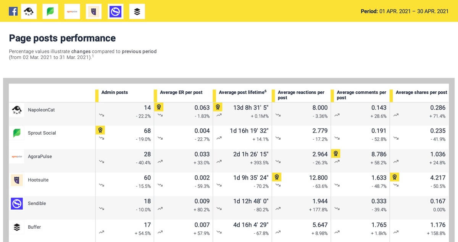The height and width of the screenshot is (242, 458).
Task: Open the AgoraPulse icon in the header
Action: point(72,11)
